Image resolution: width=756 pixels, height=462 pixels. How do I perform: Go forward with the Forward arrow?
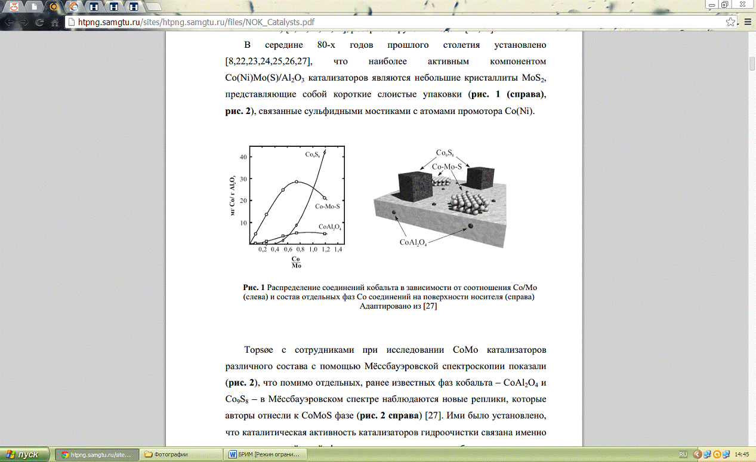(24, 22)
